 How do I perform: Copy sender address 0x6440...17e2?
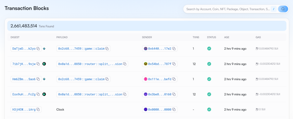click(x=174, y=49)
